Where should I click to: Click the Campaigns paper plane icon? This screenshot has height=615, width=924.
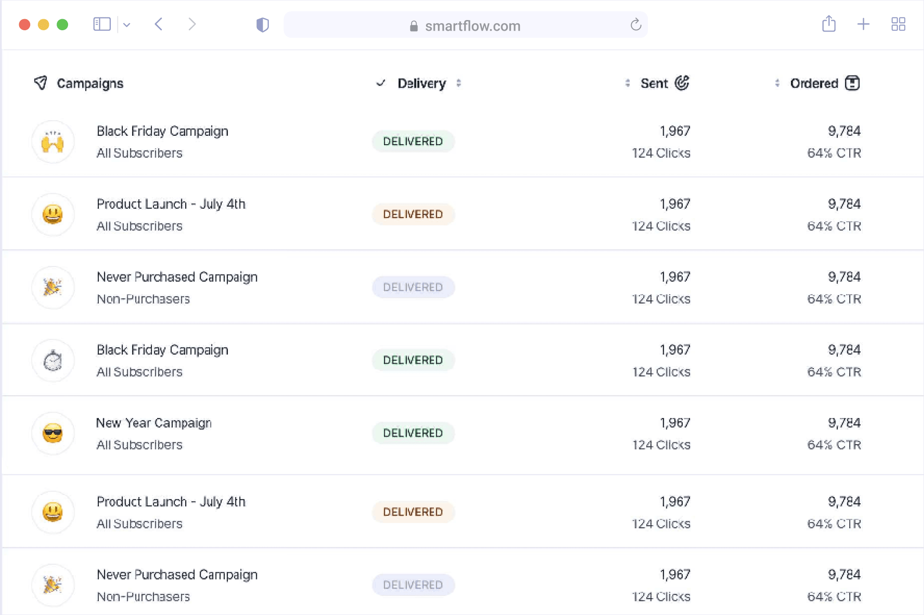tap(41, 83)
